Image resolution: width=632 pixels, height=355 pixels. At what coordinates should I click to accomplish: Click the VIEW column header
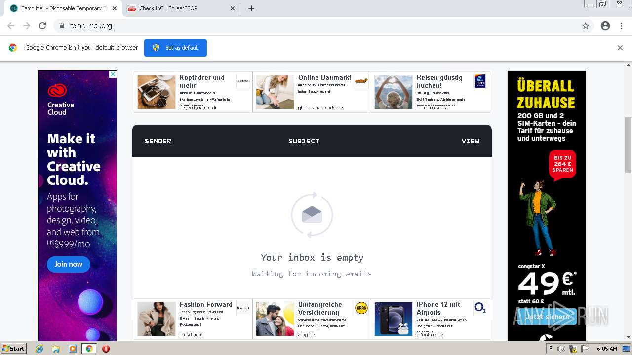(471, 141)
